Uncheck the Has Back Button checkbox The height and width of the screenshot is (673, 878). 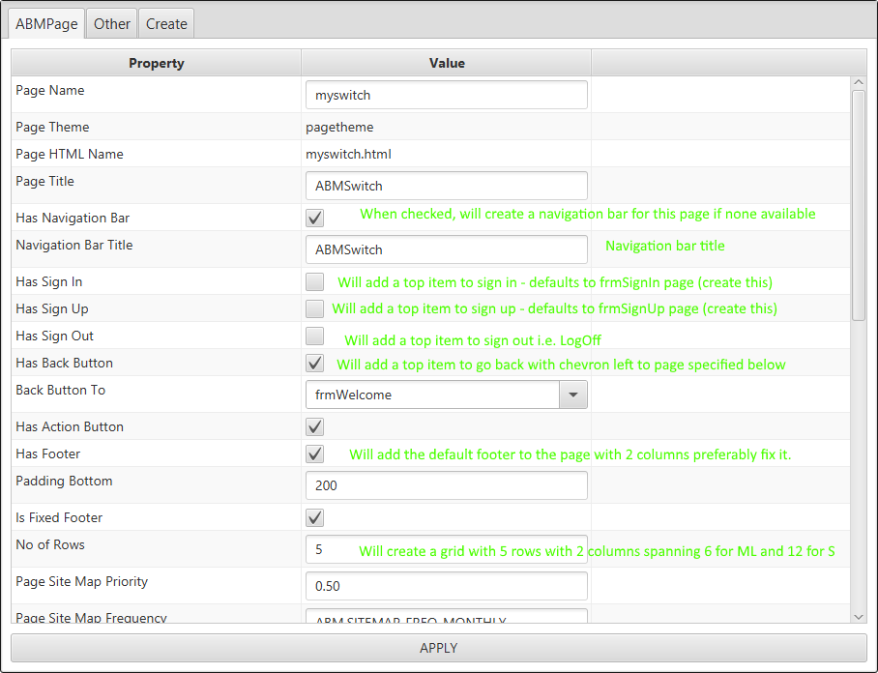314,364
